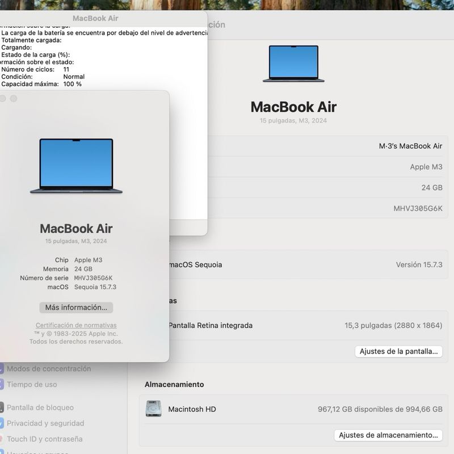Click Memoria 24 GB in About window
The height and width of the screenshot is (454, 454).
68,269
